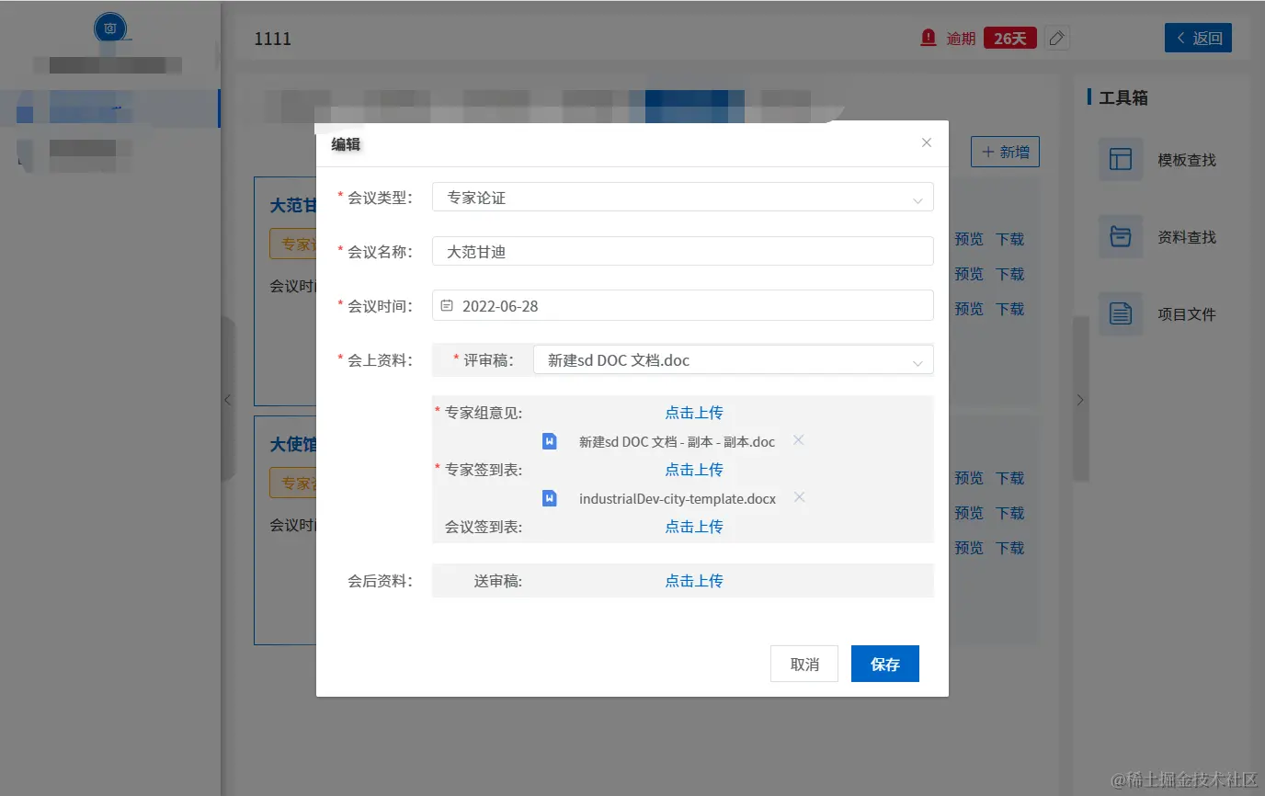The width and height of the screenshot is (1265, 796).
Task: Click the red 逾期 alarm icon
Action: coord(929,38)
